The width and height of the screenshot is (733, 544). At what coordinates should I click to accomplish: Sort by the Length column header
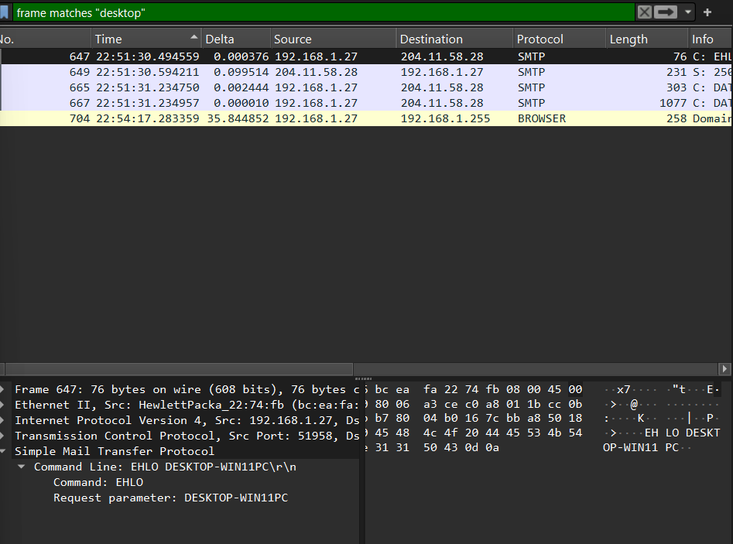pos(647,39)
